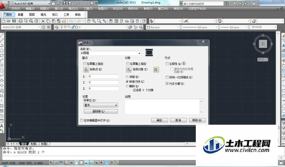Check Scale uniformly option
The image size is (285, 167).
pyautogui.click(x=167, y=77)
